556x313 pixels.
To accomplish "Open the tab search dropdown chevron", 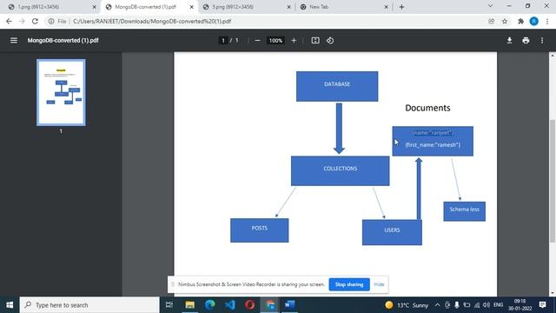I will coord(490,6).
